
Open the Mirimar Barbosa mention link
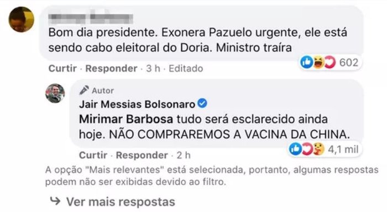[x=126, y=119]
